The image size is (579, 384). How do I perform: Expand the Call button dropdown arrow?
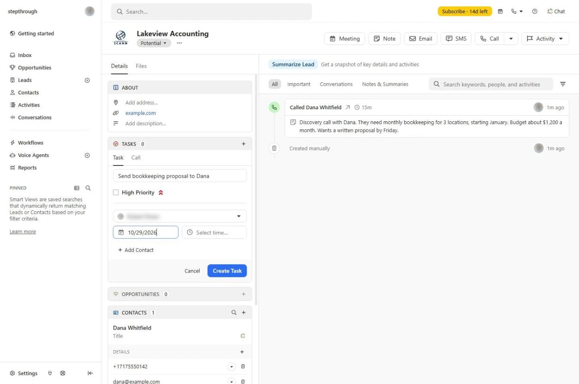tap(511, 39)
